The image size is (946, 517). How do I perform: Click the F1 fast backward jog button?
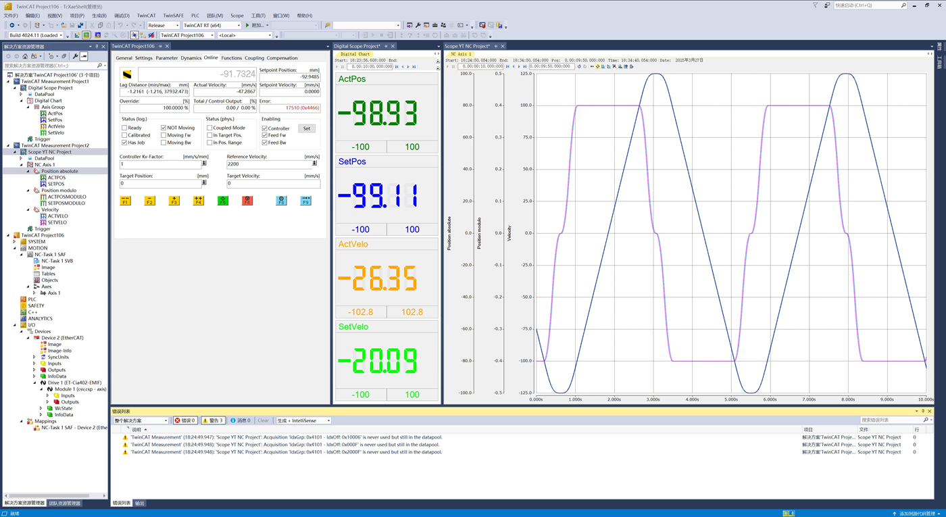pyautogui.click(x=125, y=201)
